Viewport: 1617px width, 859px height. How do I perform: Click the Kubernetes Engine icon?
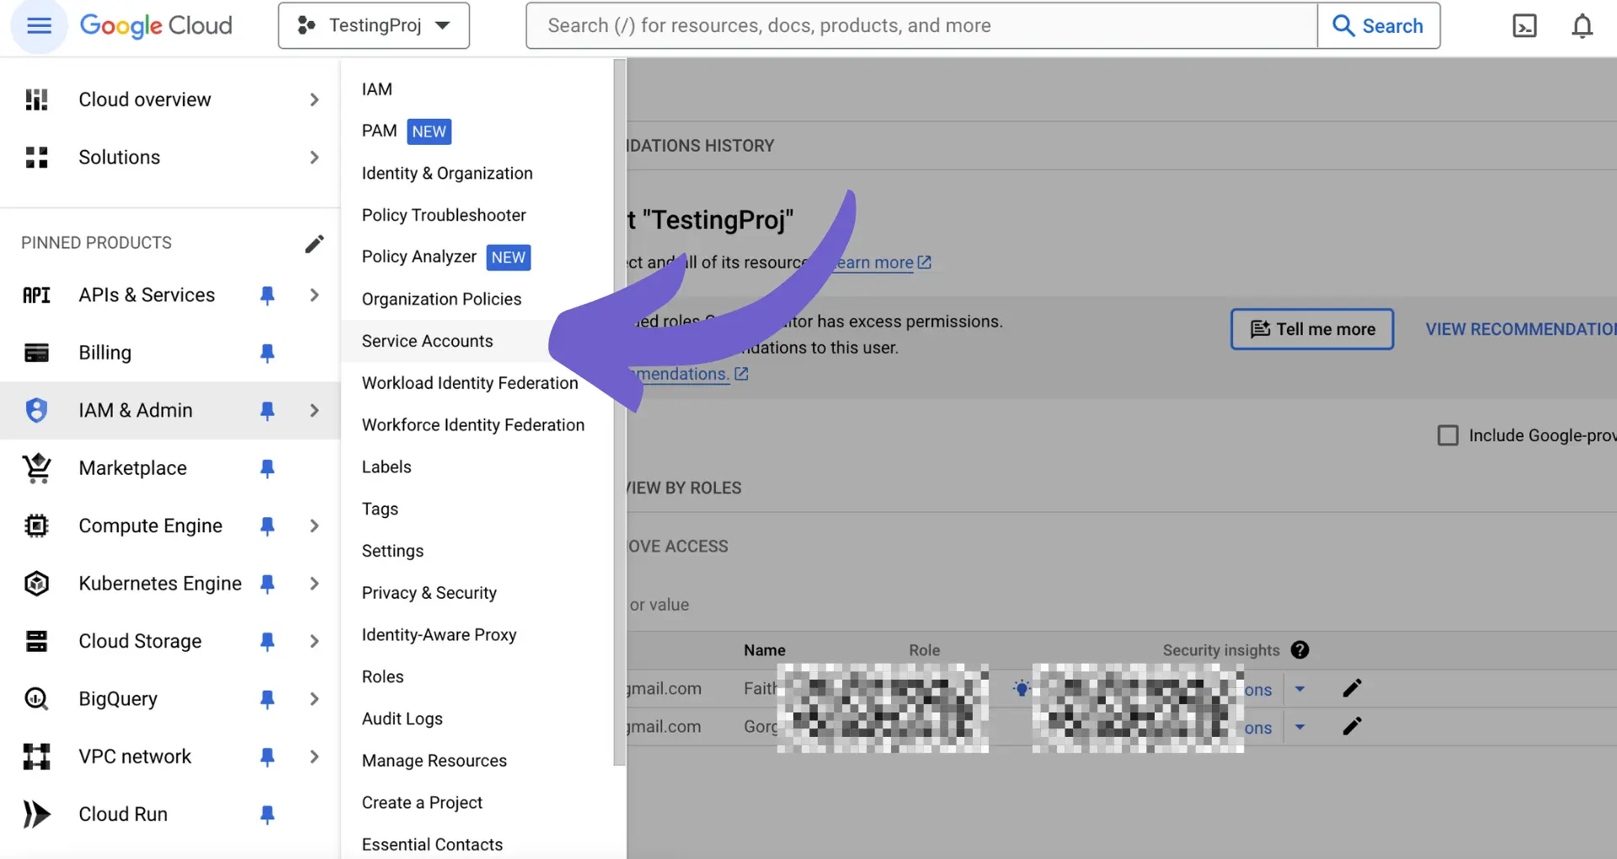[36, 584]
